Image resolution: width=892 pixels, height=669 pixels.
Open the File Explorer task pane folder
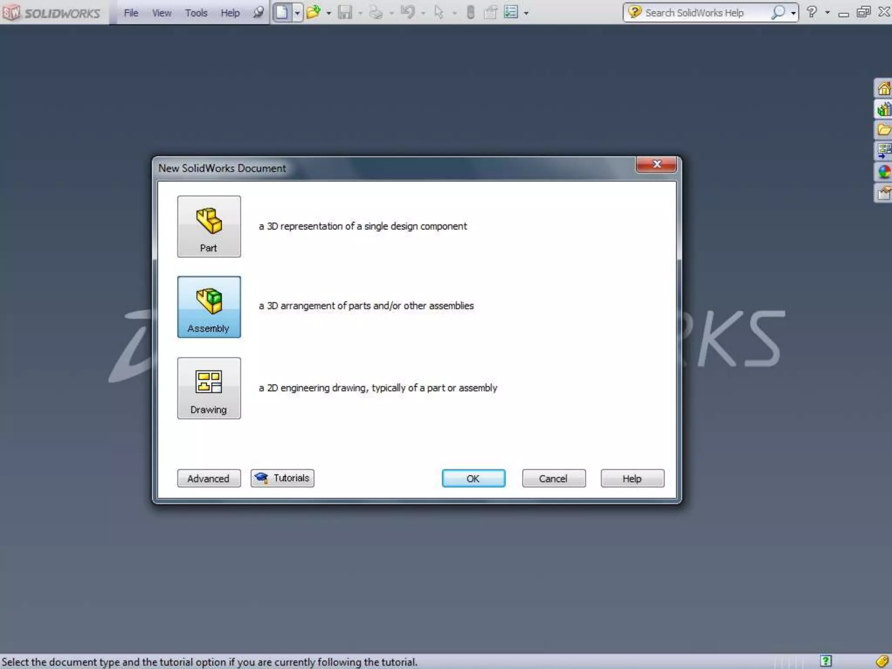tap(883, 130)
